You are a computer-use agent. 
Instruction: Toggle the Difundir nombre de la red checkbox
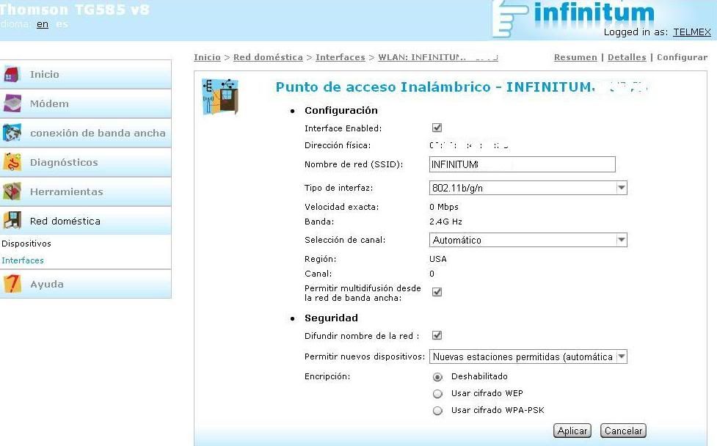(437, 335)
